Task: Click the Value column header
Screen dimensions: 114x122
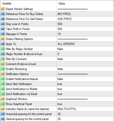Action: [x=85, y=3]
